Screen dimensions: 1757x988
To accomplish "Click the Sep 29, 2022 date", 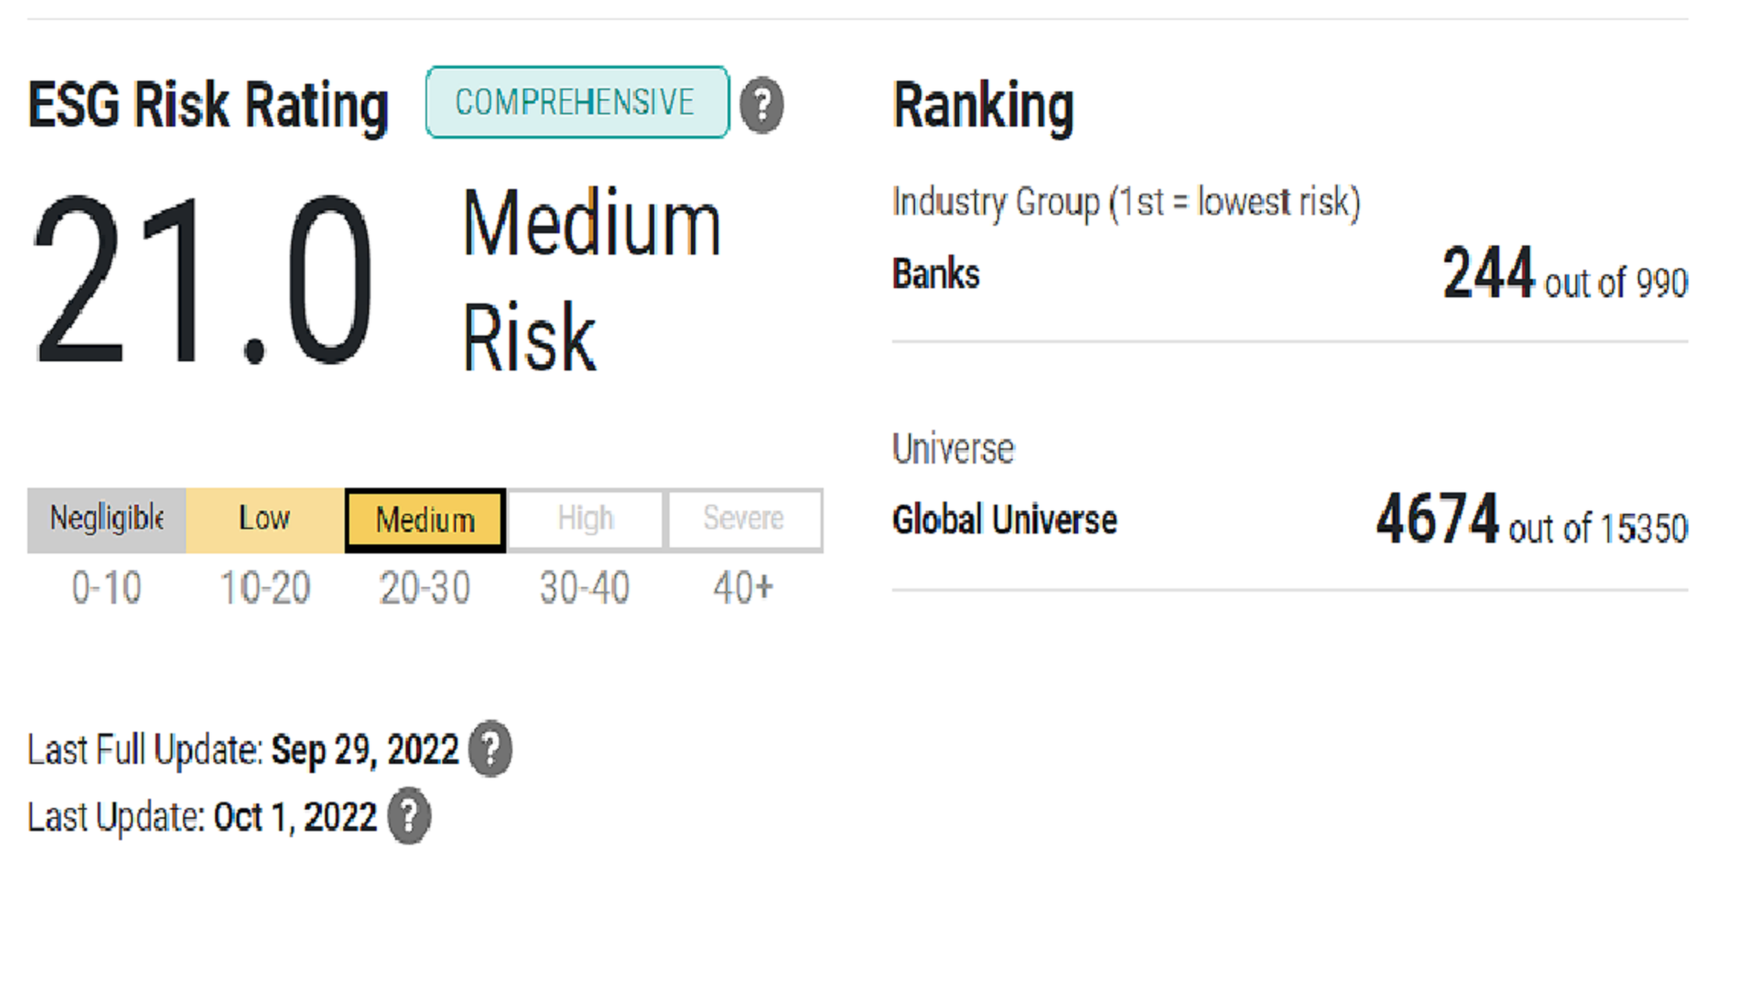I will coord(364,750).
